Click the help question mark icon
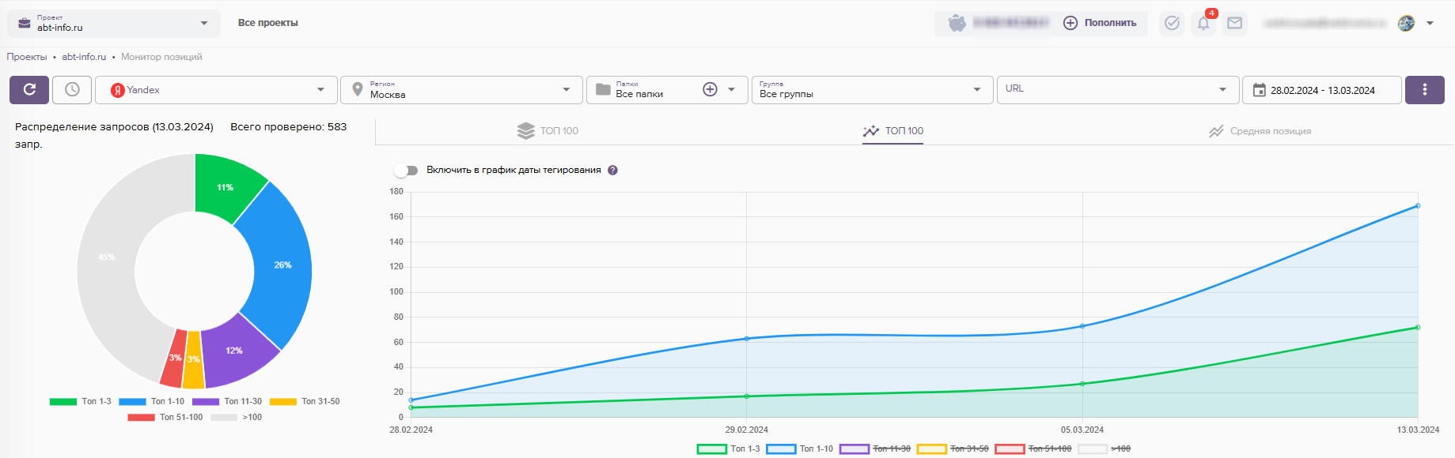 pyautogui.click(x=612, y=171)
